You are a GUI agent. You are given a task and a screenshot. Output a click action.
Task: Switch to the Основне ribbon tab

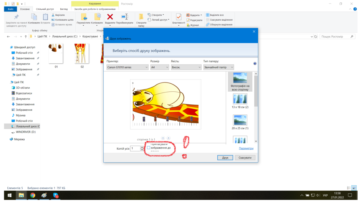(25, 9)
